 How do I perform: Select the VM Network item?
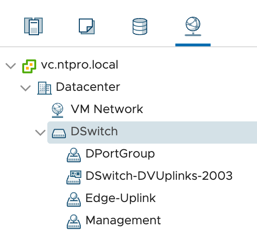(x=107, y=109)
